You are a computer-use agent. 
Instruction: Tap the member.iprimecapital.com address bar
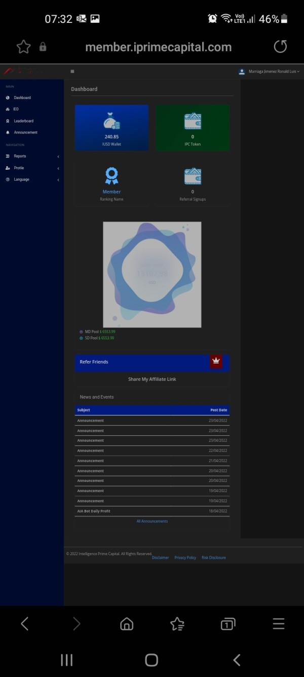click(158, 47)
